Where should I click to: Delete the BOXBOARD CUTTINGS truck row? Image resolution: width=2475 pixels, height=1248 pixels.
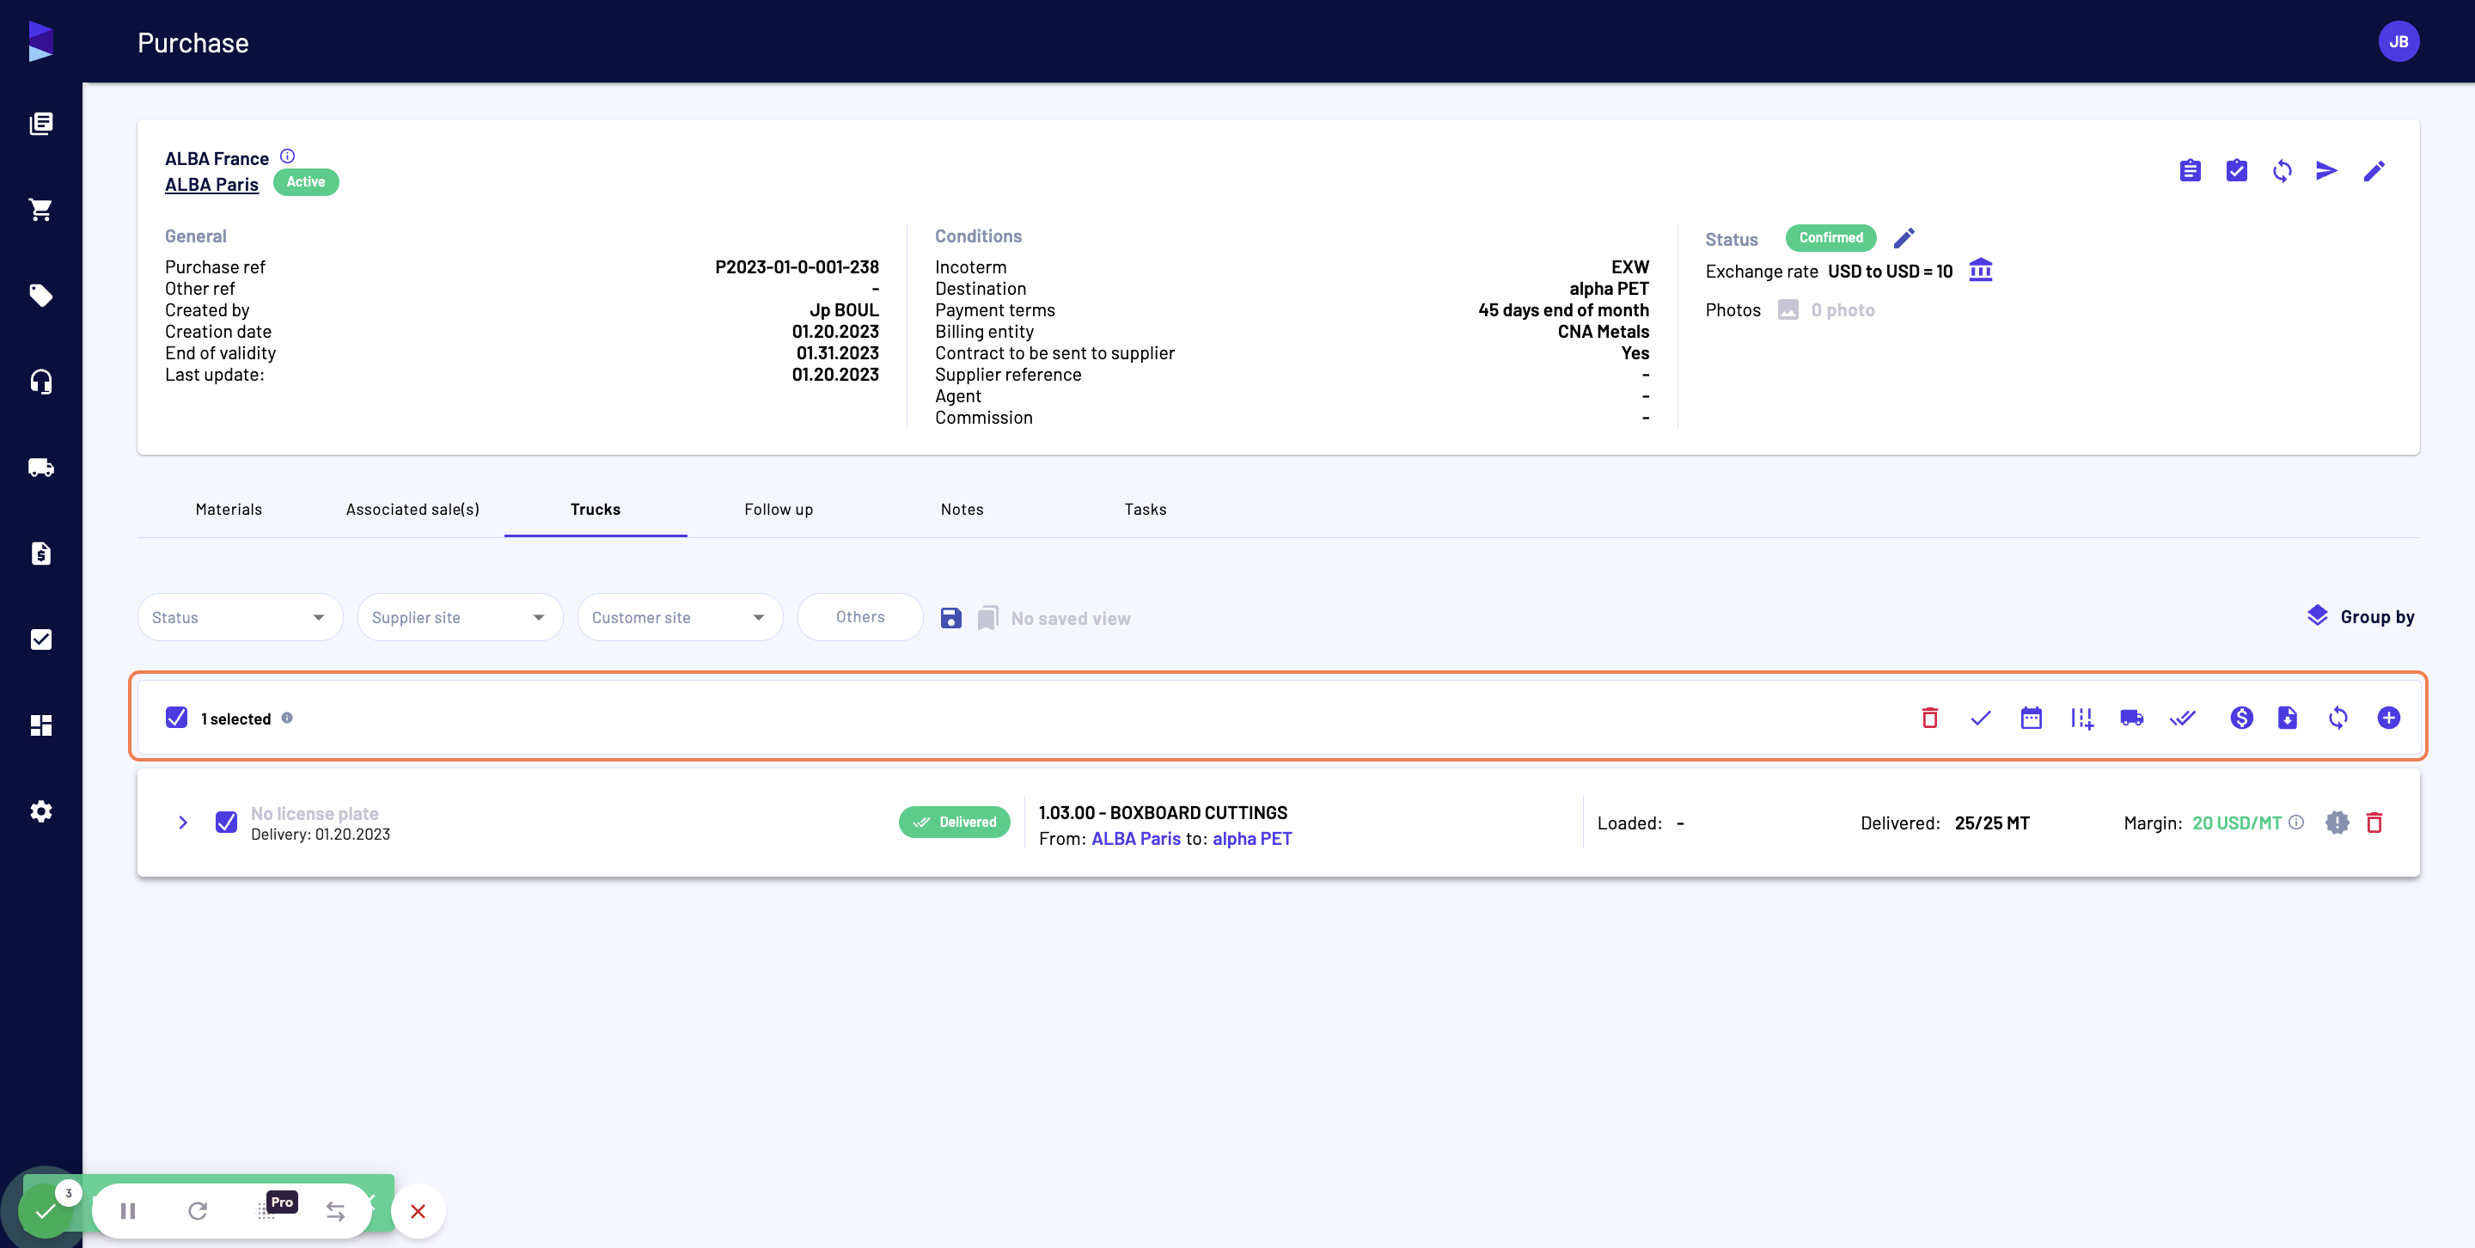coord(2374,823)
